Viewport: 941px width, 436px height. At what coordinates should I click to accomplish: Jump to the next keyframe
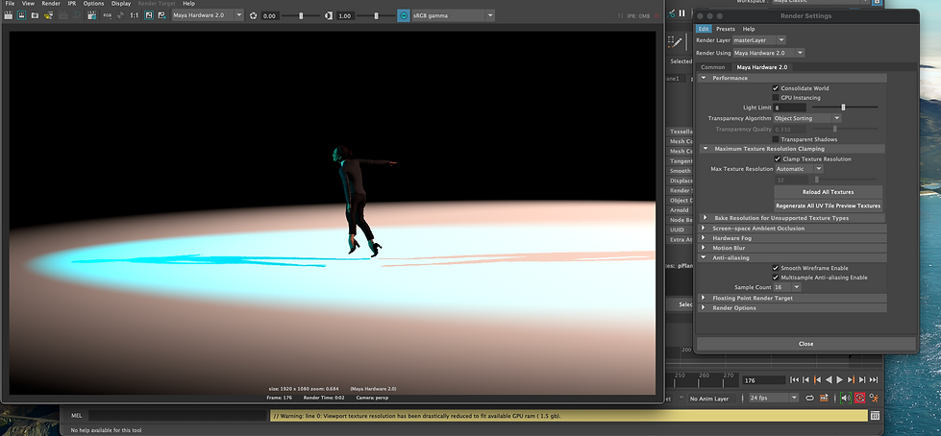[x=851, y=379]
